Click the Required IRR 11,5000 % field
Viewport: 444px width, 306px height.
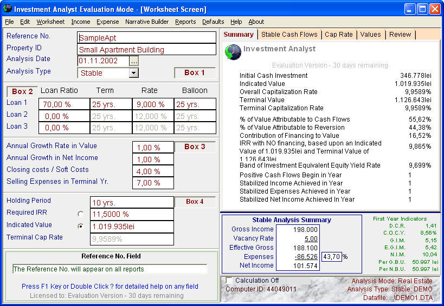click(x=132, y=214)
